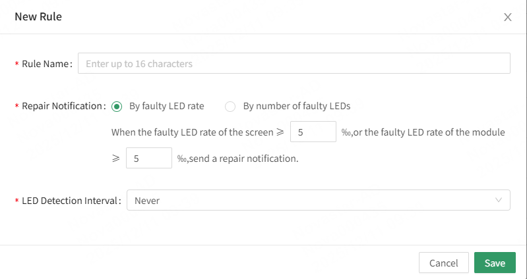The width and height of the screenshot is (527, 279).
Task: Click the 'Never' value in the interval dropdown
Action: point(147,201)
